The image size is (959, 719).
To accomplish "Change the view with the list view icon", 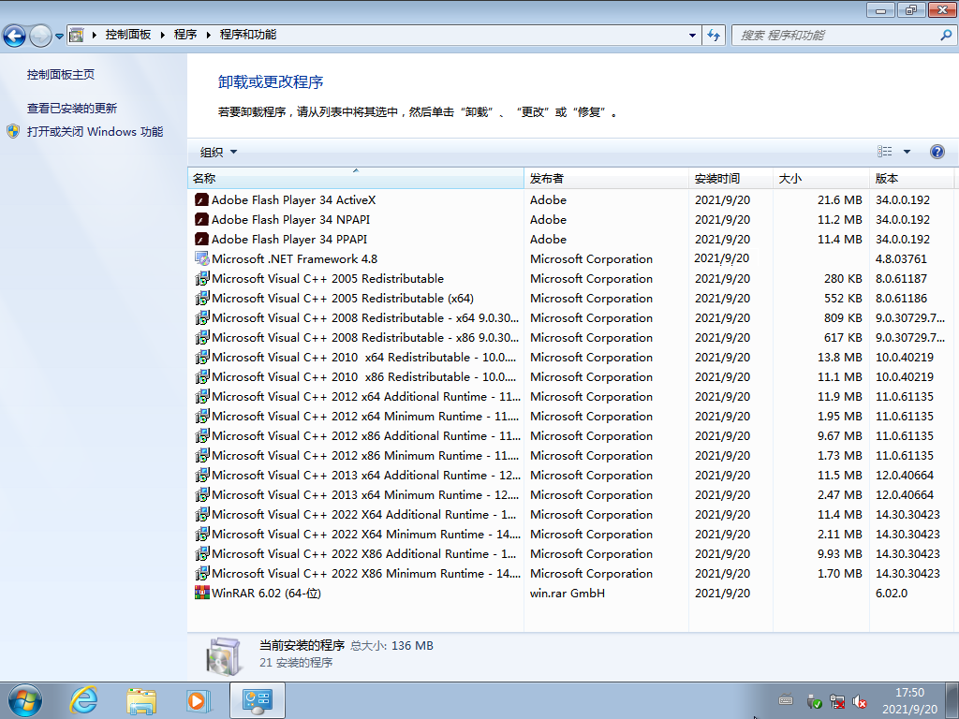I will tap(886, 151).
